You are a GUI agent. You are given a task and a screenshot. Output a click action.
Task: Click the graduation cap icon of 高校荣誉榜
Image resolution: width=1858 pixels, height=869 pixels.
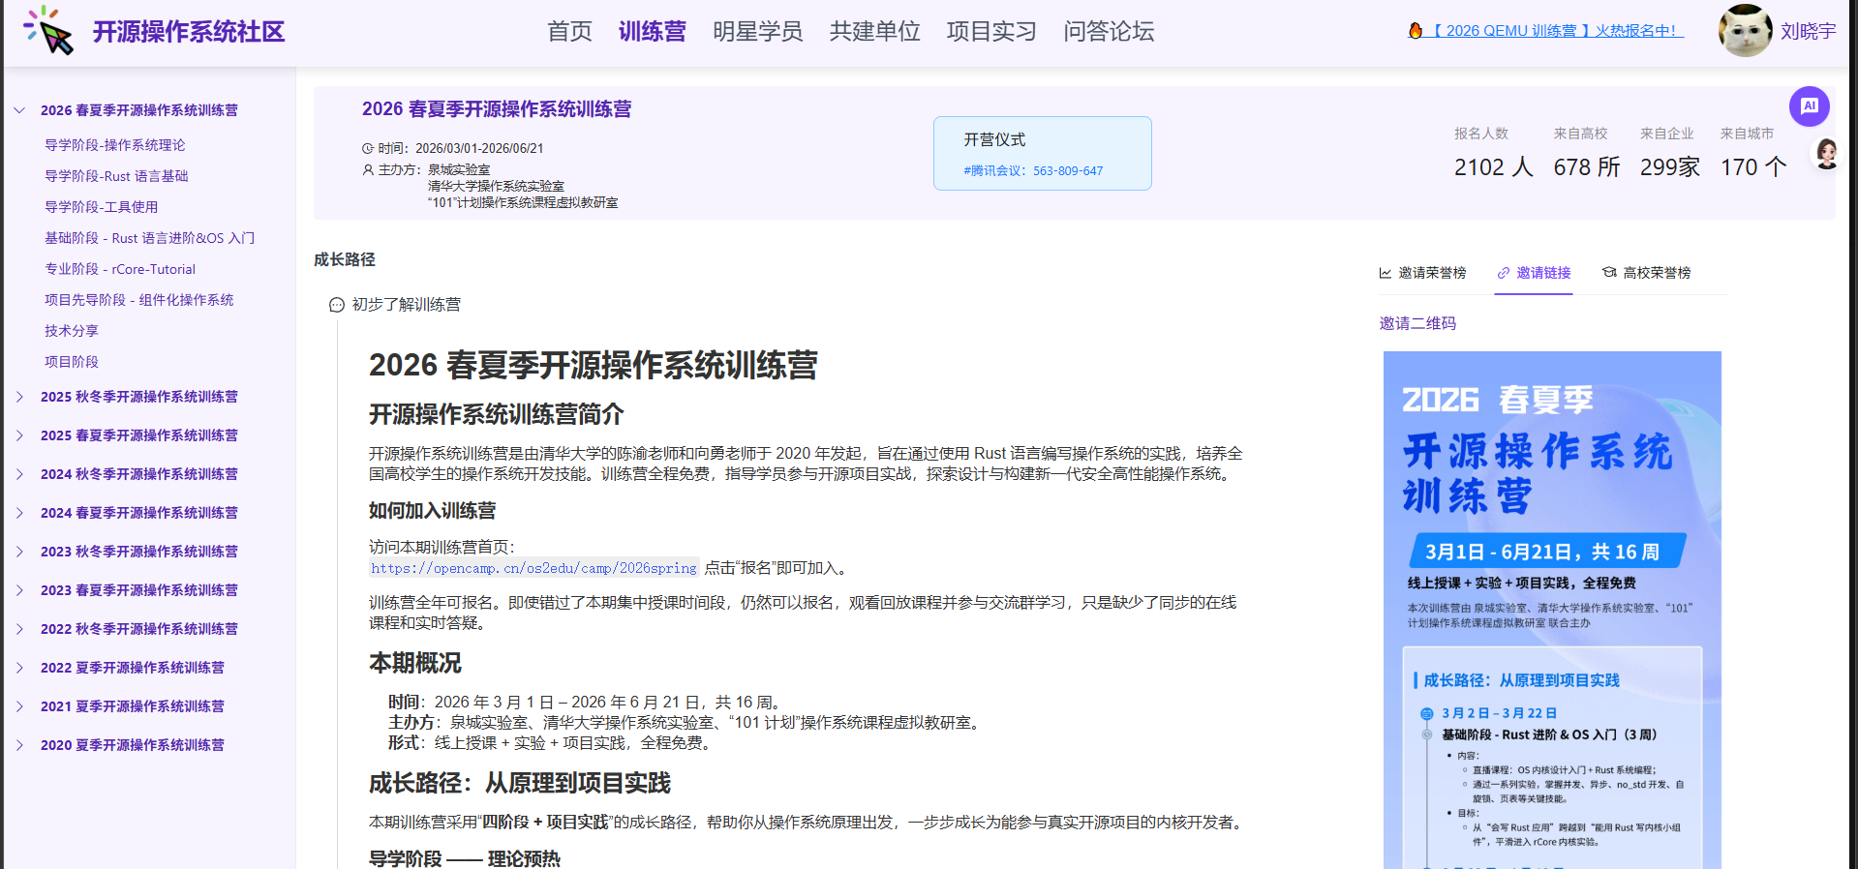coord(1609,273)
